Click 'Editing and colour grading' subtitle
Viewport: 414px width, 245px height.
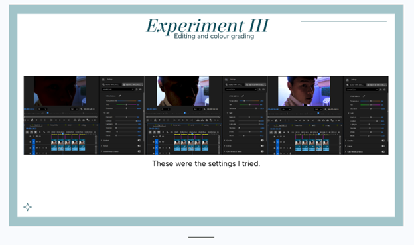pyautogui.click(x=214, y=36)
